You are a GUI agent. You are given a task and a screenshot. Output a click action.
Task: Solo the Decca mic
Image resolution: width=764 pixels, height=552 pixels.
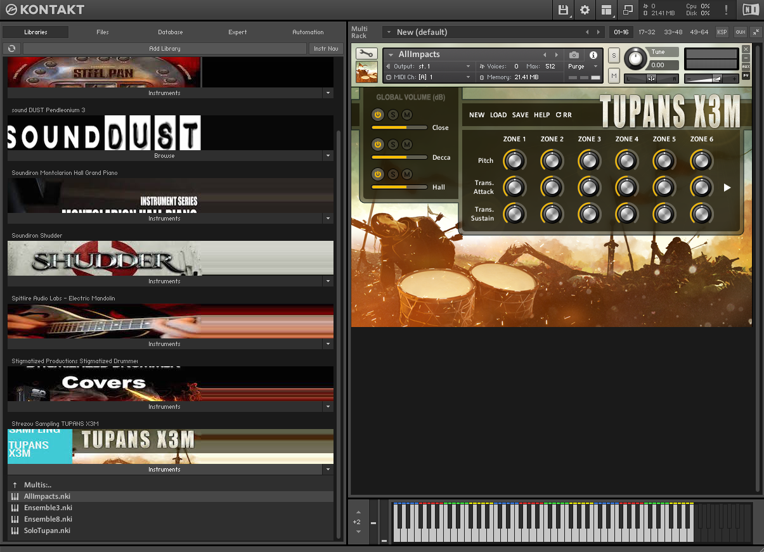point(392,144)
